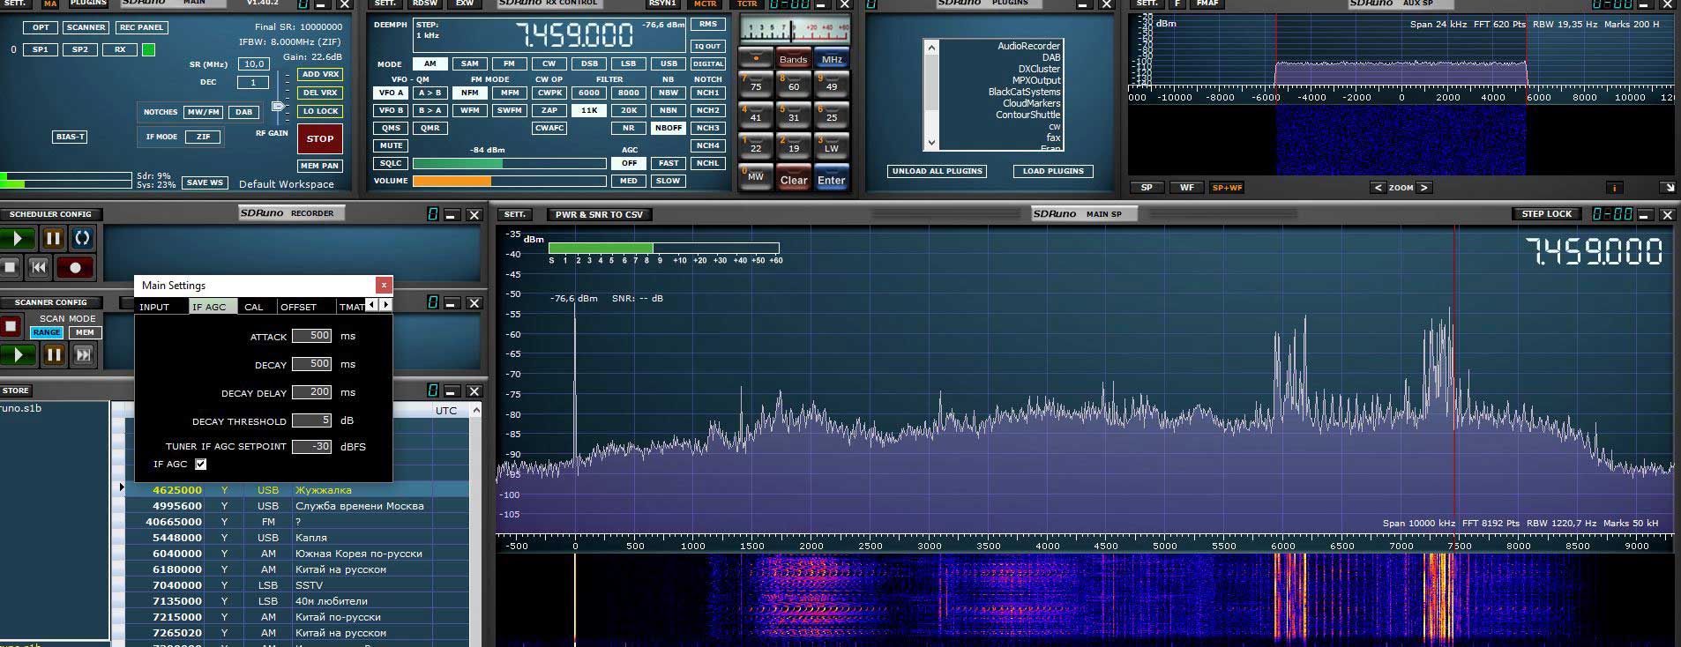Start recording with the red record button

[75, 267]
